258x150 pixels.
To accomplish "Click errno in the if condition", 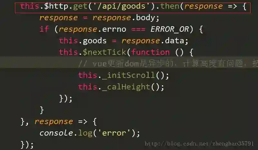I will point(114,29).
